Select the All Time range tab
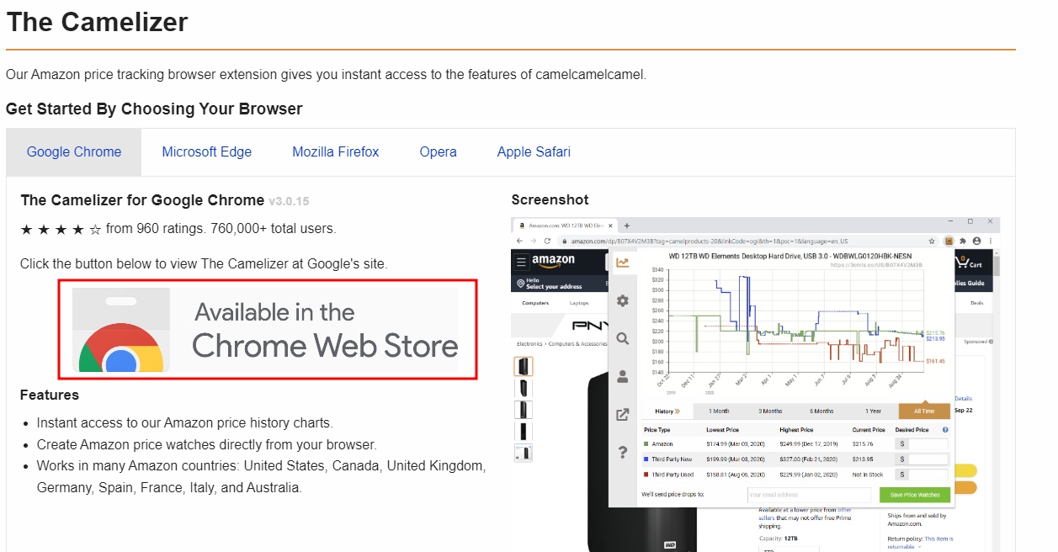This screenshot has width=1058, height=552. 924,411
